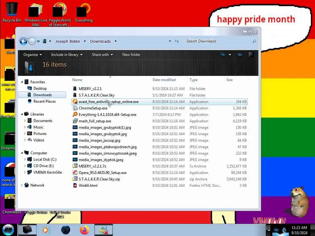Image resolution: width=315 pixels, height=236 pixels.
Task: Sort by the Name column header
Action: click(x=77, y=80)
